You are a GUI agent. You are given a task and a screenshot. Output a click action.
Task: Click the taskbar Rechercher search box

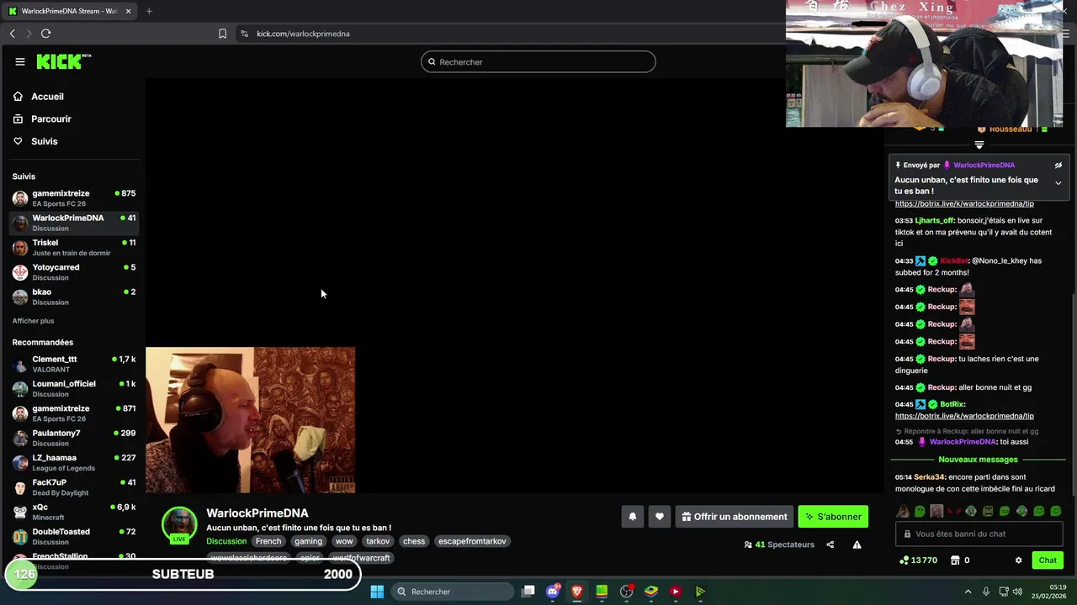[453, 592]
